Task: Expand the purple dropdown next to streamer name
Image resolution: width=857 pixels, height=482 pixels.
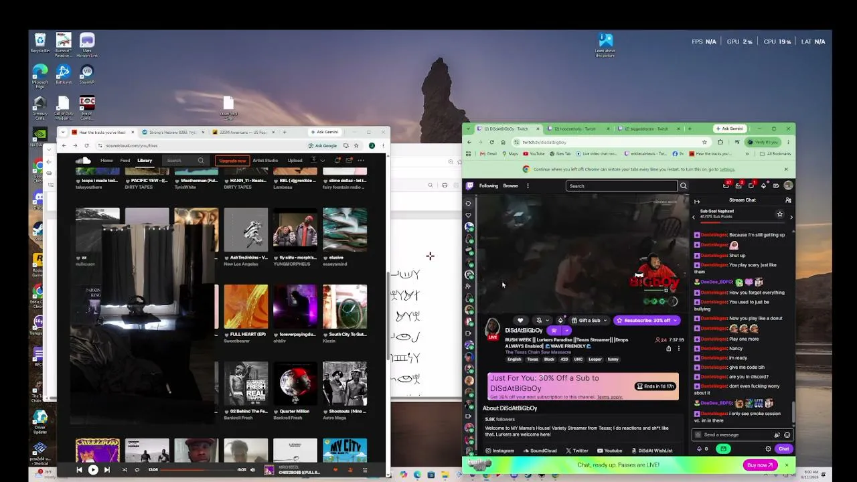Action: click(x=566, y=330)
